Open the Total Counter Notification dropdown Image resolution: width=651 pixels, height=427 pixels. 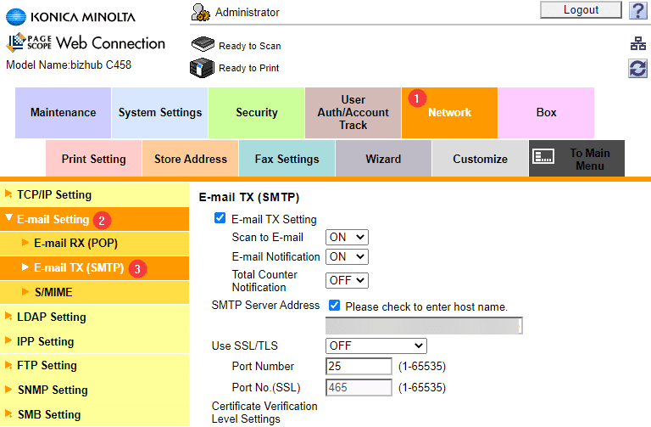coord(347,279)
